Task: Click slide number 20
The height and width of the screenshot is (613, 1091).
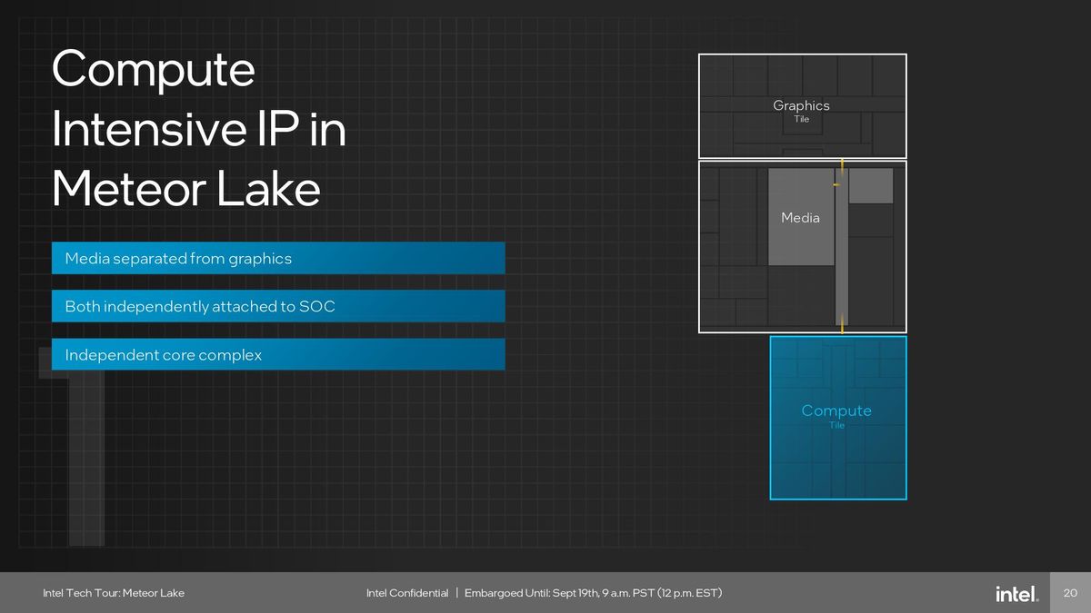Action: [x=1070, y=593]
